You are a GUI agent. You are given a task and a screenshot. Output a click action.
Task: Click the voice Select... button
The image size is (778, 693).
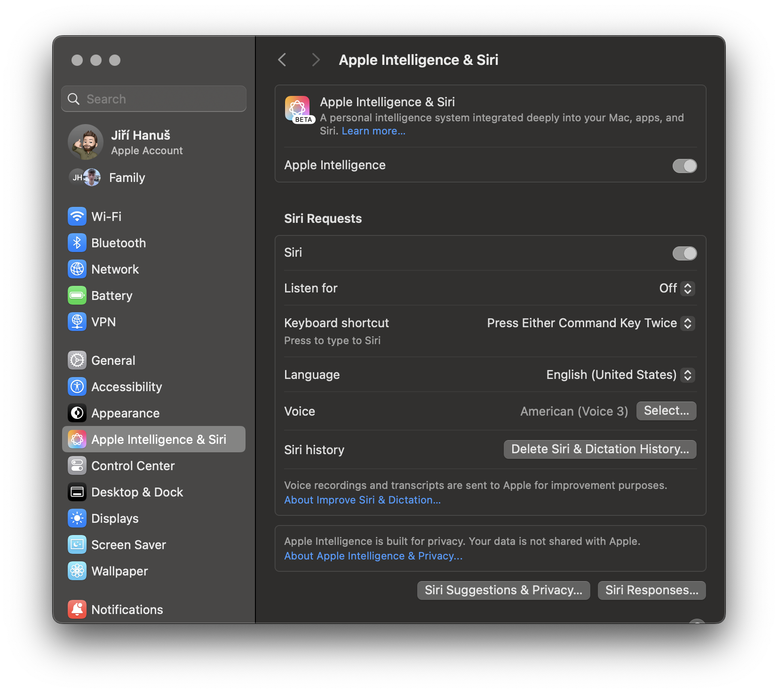click(x=666, y=411)
